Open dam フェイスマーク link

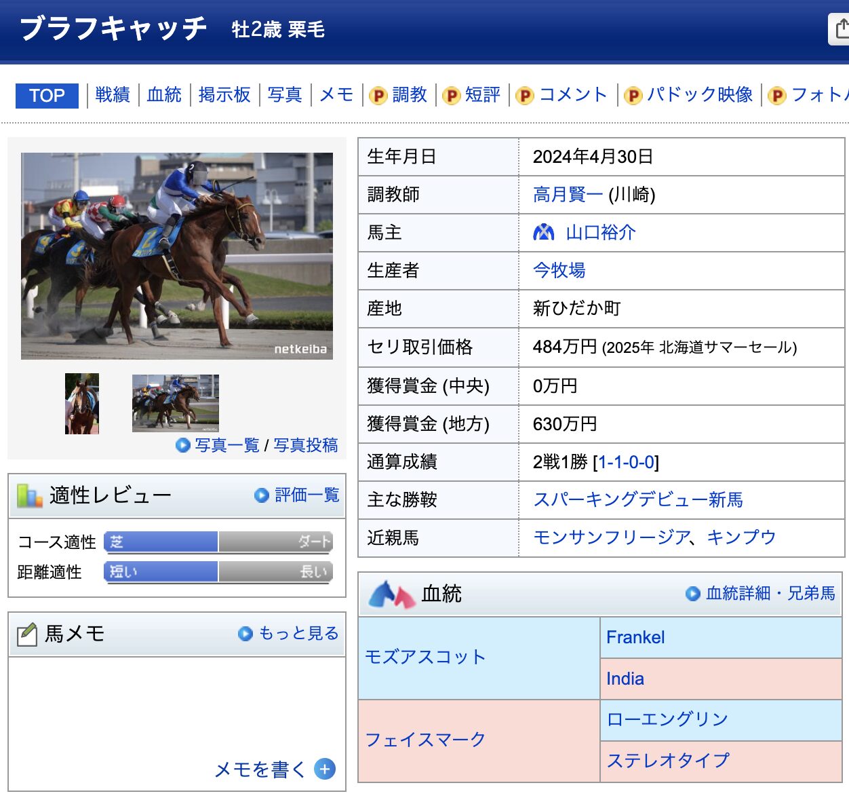pos(426,740)
